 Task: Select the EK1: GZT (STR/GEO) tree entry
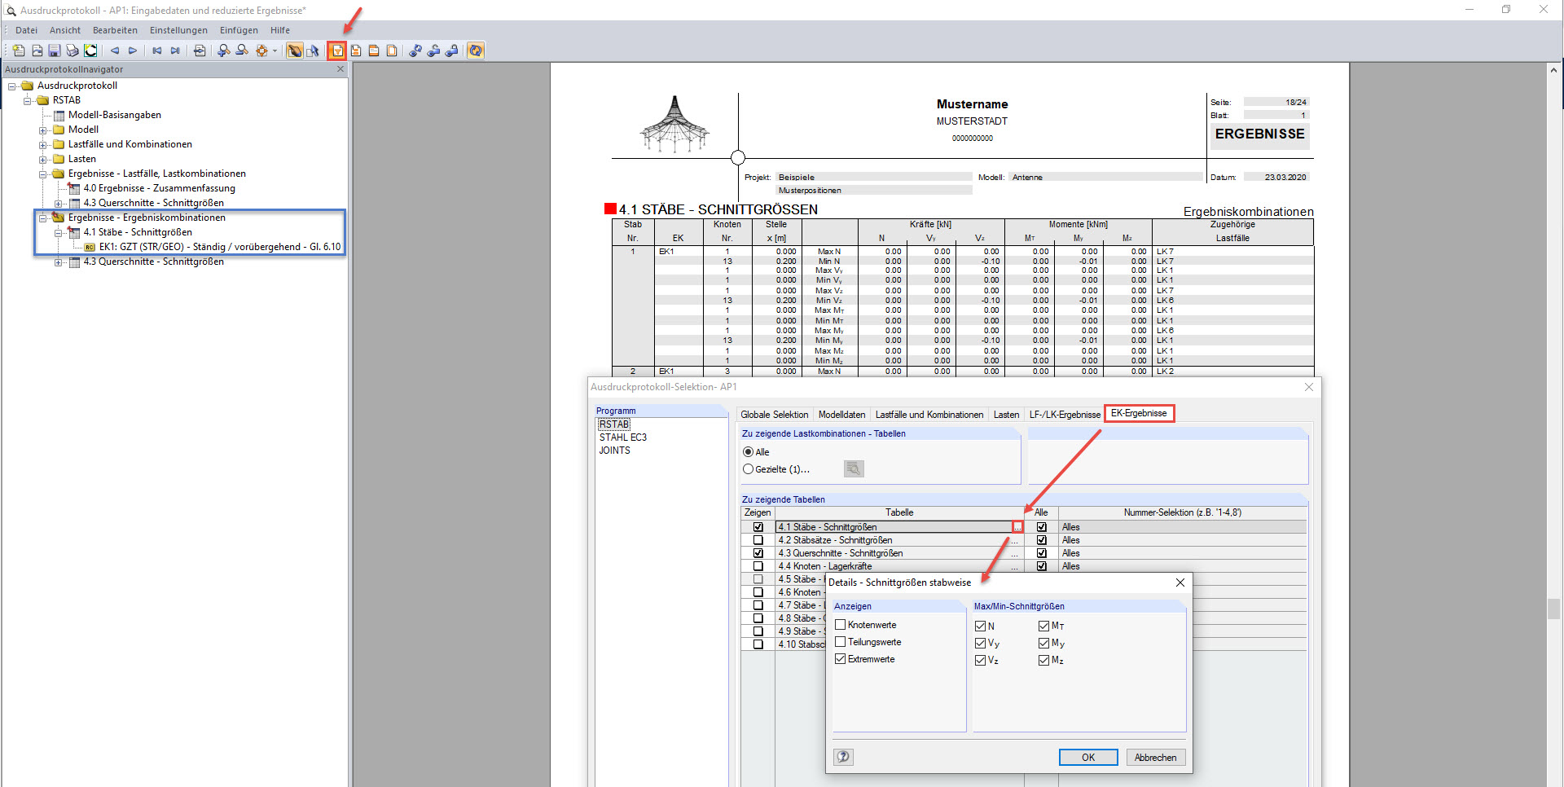(220, 247)
